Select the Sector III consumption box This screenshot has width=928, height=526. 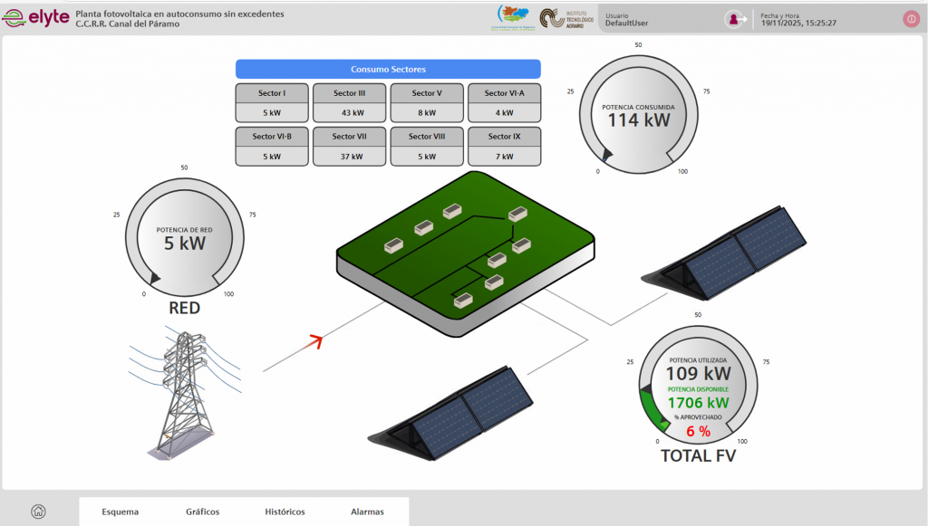pyautogui.click(x=349, y=103)
